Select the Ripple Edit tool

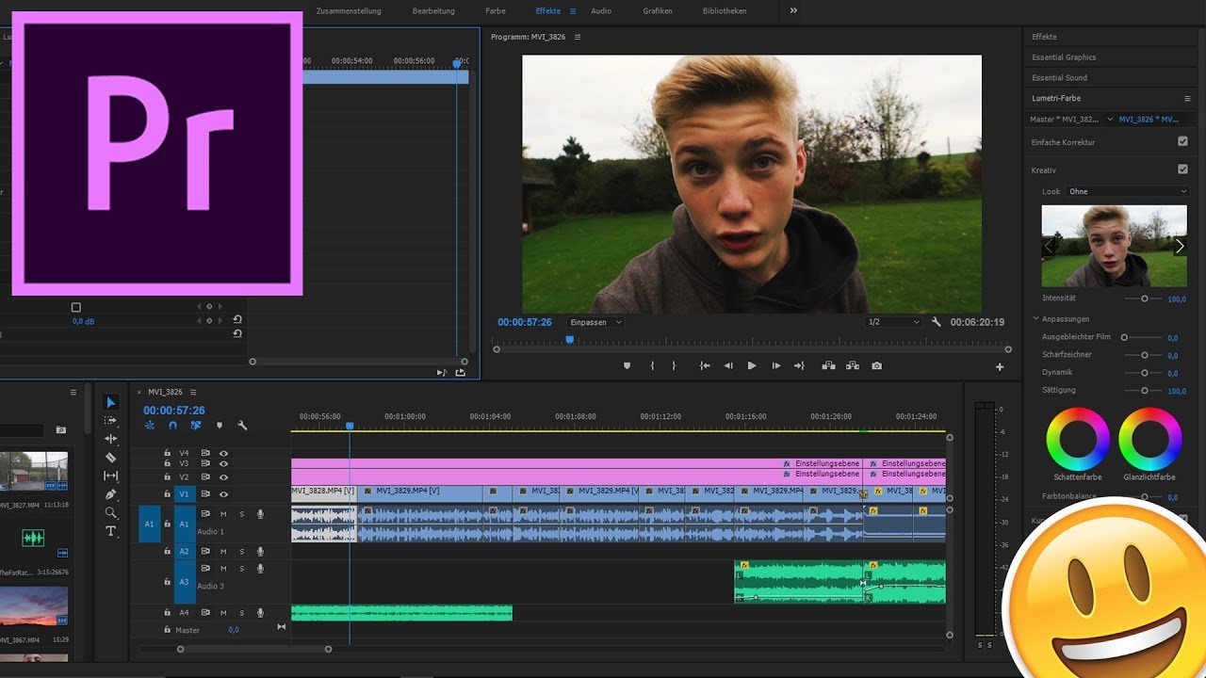(x=111, y=439)
